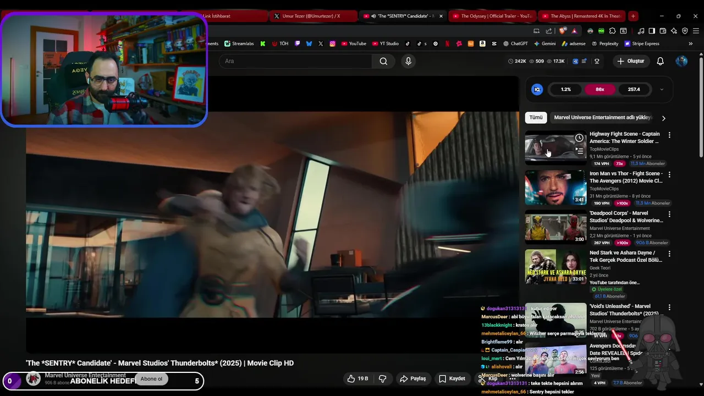Viewport: 704px width, 396px height.
Task: Open the ChatGPT bookmark
Action: point(515,43)
